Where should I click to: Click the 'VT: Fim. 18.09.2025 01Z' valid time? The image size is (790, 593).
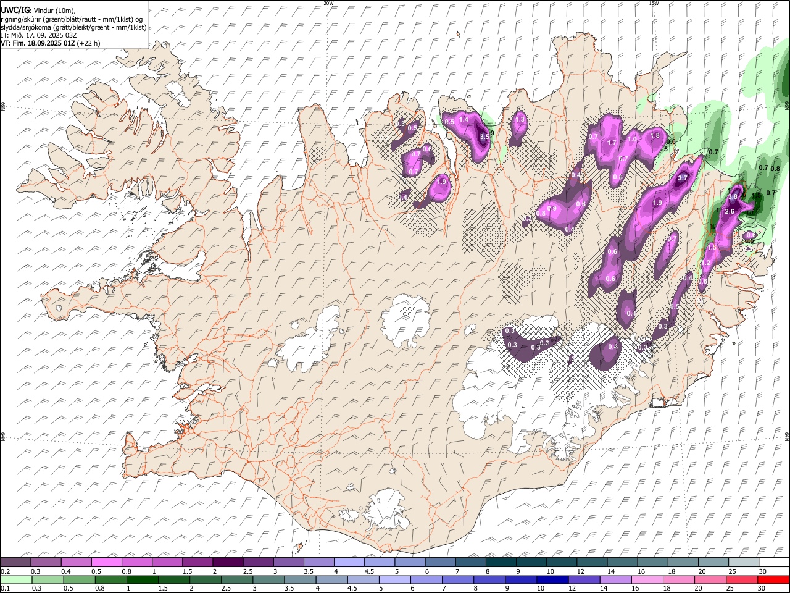tap(38, 43)
